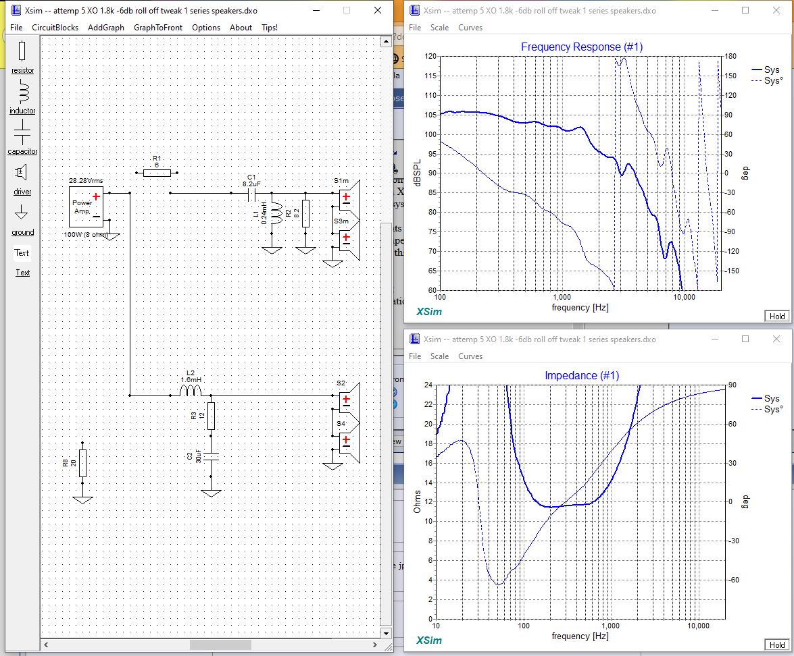Maximize the Impedance graph window
This screenshot has height=656, width=794.
point(745,339)
